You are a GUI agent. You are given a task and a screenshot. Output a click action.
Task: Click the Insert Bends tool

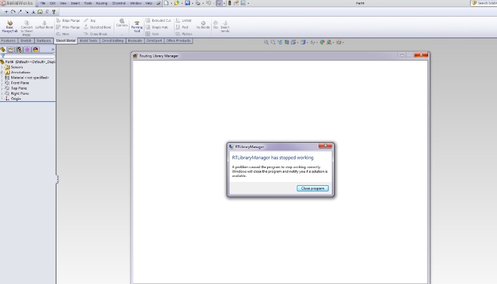tap(225, 26)
